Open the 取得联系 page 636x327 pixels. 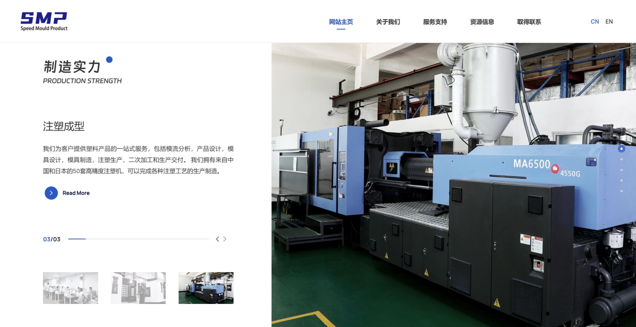(529, 22)
